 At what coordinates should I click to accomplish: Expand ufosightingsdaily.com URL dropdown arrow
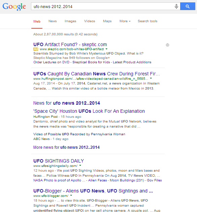[x=80, y=166]
